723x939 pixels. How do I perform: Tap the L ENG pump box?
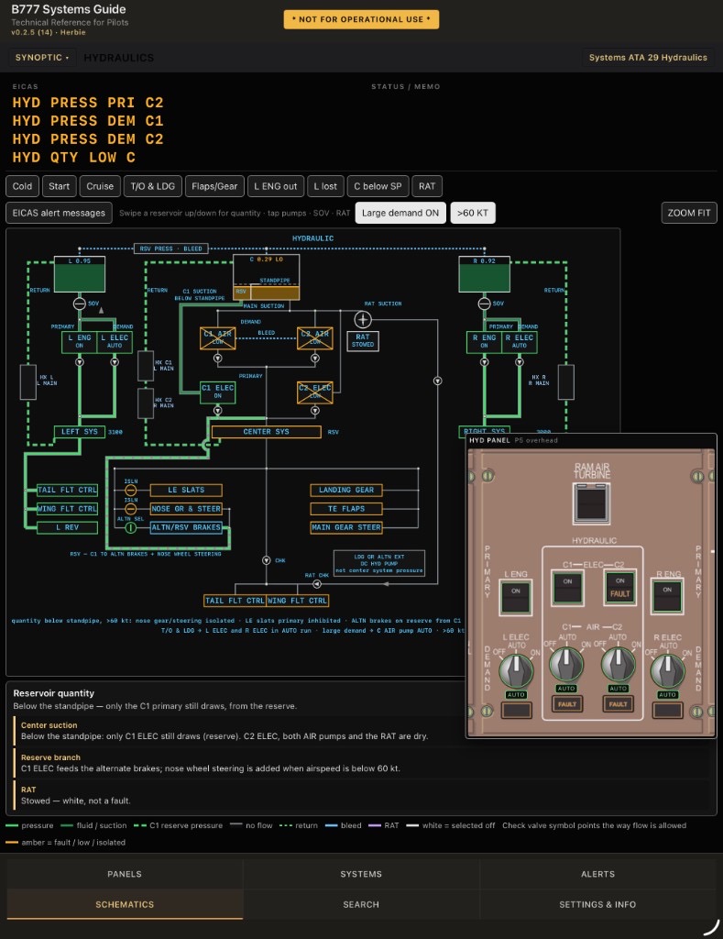coord(80,341)
